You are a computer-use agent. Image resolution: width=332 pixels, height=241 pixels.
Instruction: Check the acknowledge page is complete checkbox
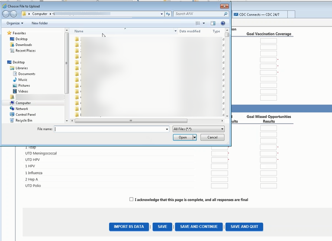tap(131, 199)
